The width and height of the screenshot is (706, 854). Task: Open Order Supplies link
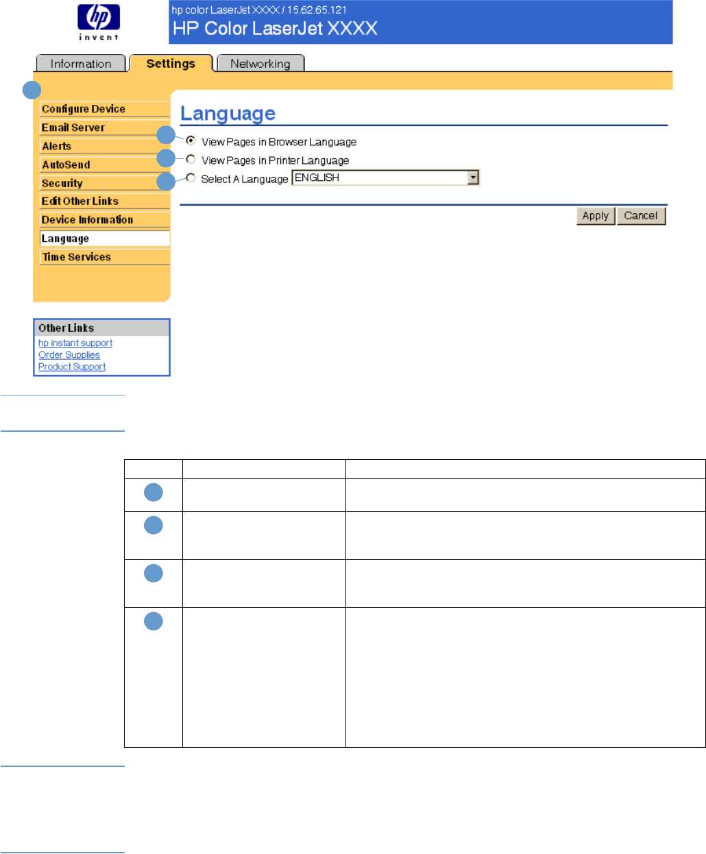click(x=69, y=354)
